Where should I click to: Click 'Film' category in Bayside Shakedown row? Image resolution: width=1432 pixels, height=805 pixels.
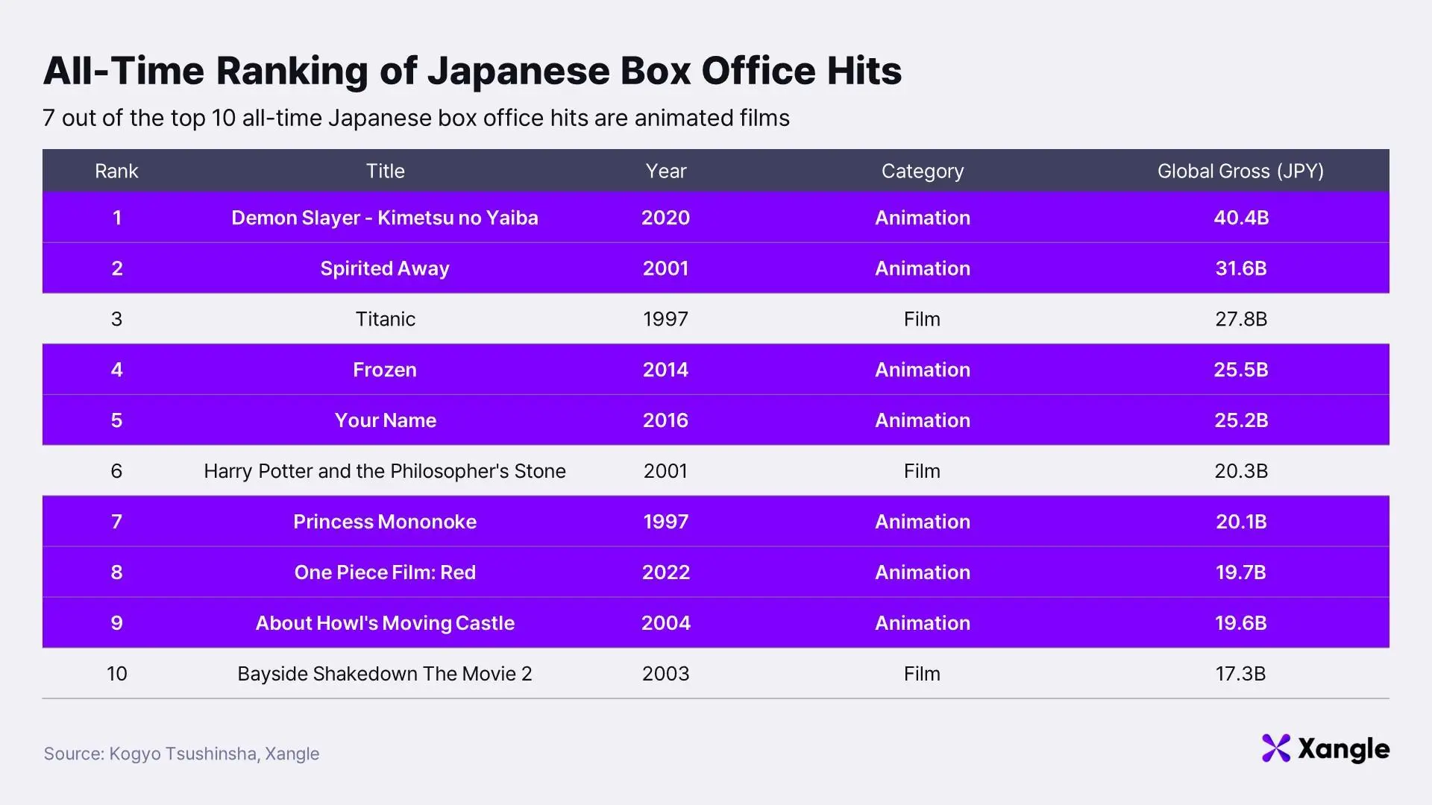point(923,674)
